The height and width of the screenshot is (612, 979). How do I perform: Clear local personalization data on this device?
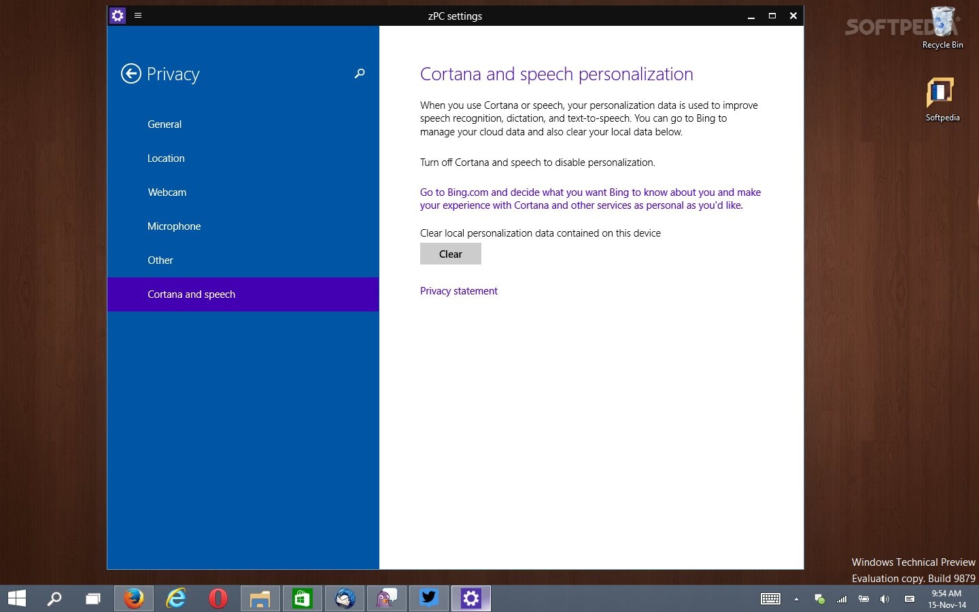pyautogui.click(x=450, y=254)
